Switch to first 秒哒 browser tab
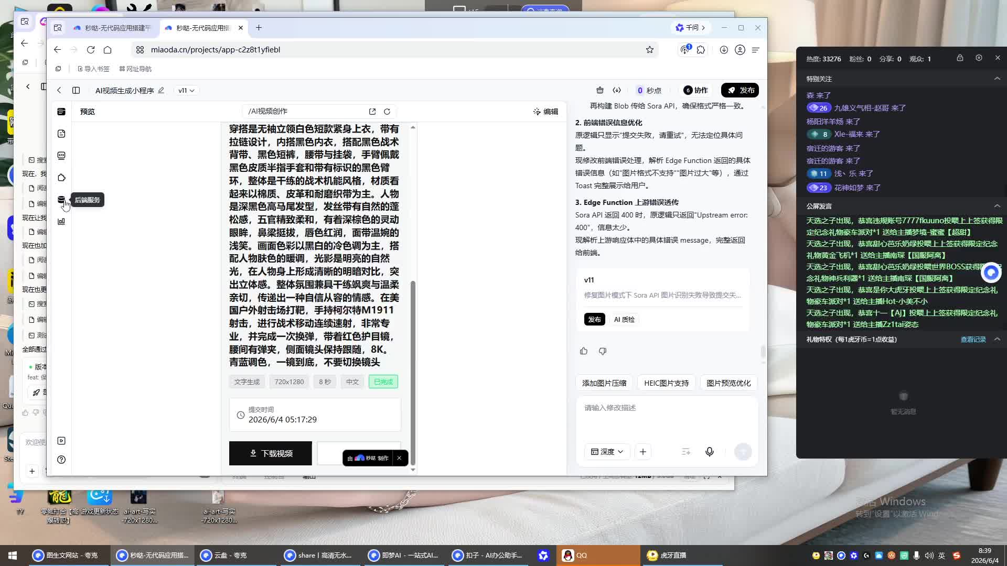The height and width of the screenshot is (566, 1007). point(112,28)
